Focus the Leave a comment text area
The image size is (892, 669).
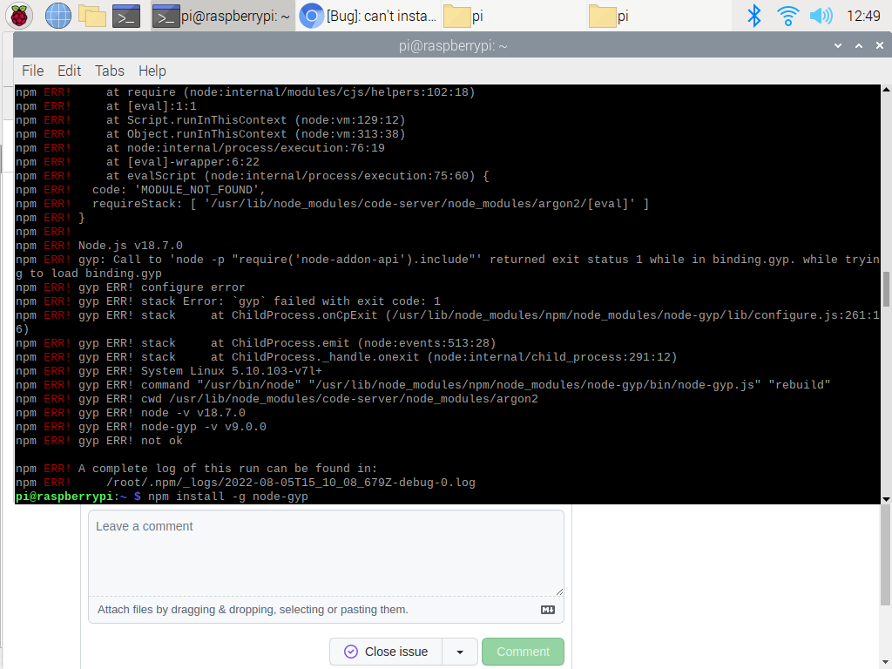(326, 553)
